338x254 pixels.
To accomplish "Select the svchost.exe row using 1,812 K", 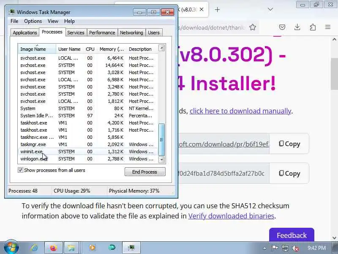I will click(88, 101).
